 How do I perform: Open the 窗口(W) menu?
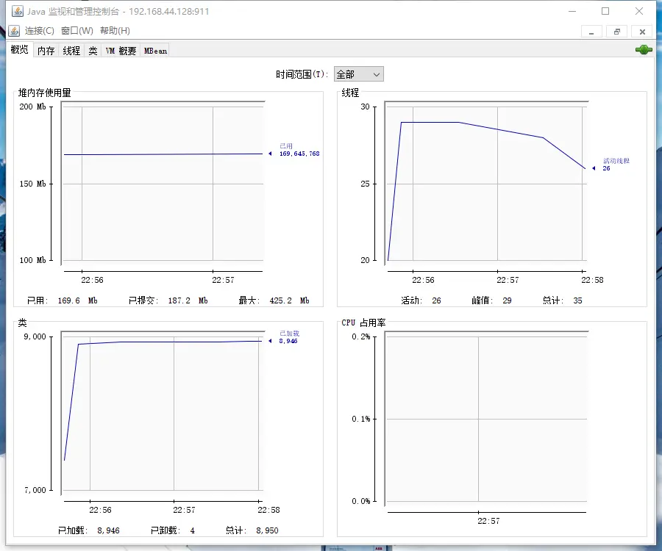76,31
